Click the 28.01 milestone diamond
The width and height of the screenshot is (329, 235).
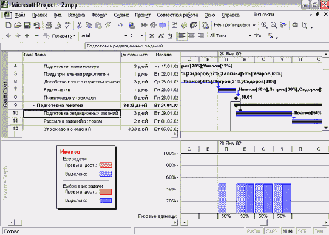(237, 98)
